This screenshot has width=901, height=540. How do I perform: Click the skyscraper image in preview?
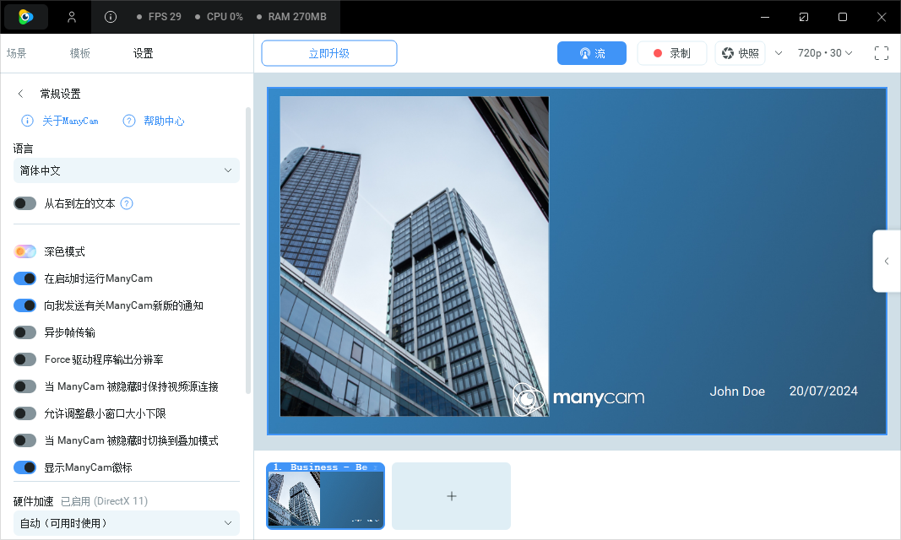(415, 256)
